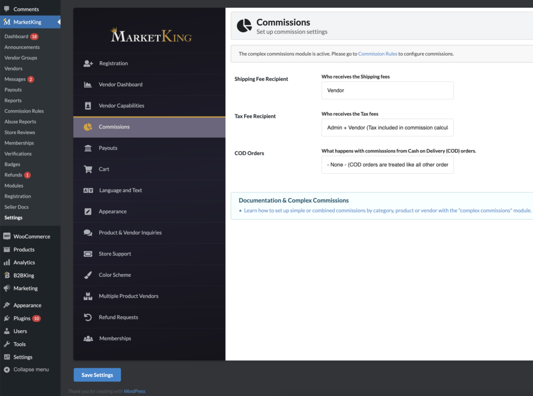This screenshot has height=396, width=533.
Task: Click the Marketing megaphone icon
Action: tap(6, 288)
